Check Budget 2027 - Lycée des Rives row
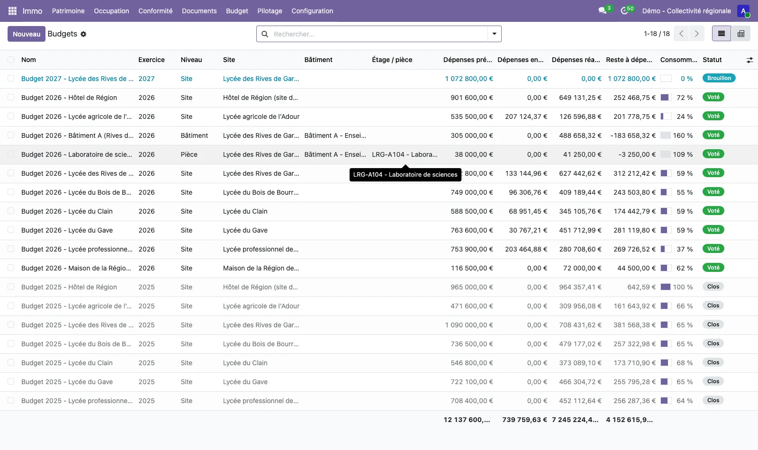 11,79
